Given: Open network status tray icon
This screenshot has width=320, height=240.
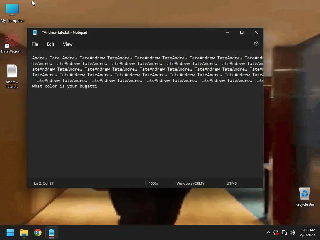Looking at the screenshot, I should (284, 232).
